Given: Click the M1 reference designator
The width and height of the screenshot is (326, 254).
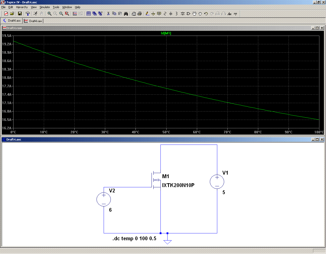Looking at the screenshot, I should click(166, 176).
